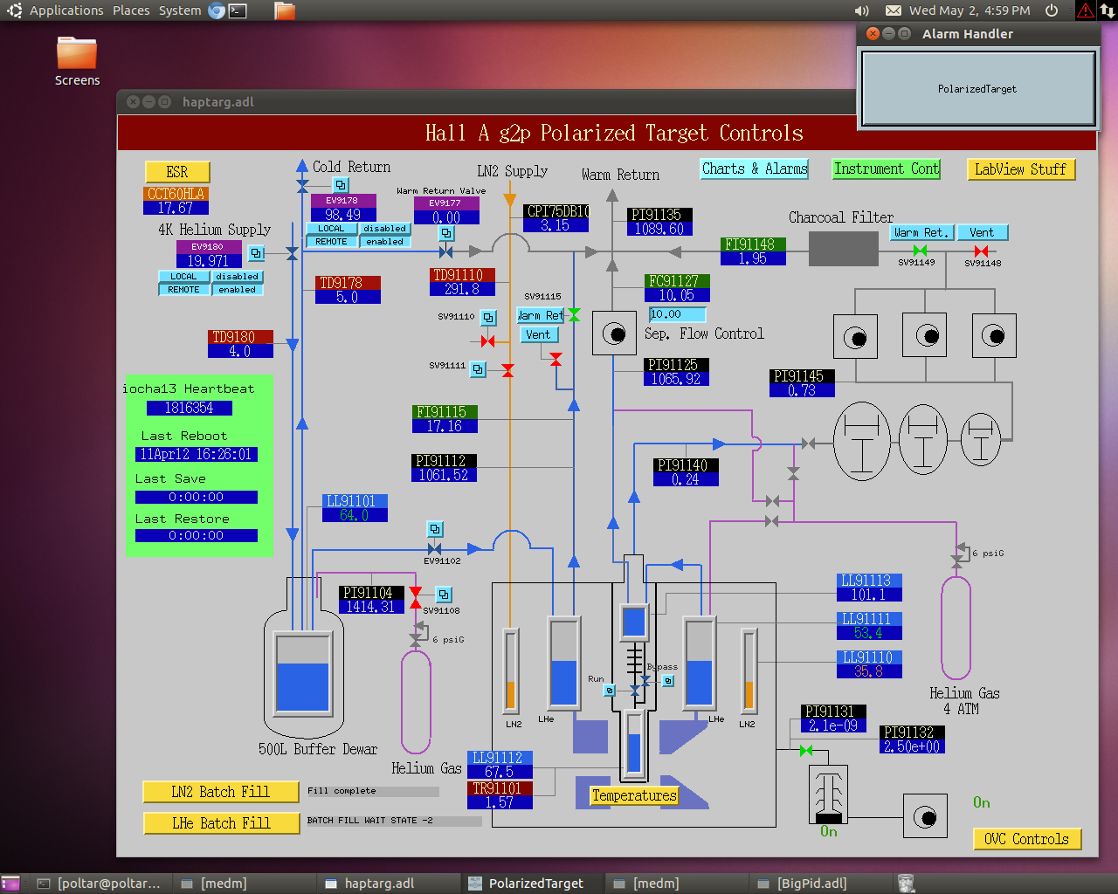Click PolarizedTarget button in Alarm Handler

click(x=977, y=89)
